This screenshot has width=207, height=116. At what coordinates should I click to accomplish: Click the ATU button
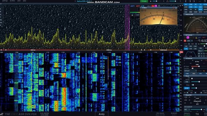point(201,74)
